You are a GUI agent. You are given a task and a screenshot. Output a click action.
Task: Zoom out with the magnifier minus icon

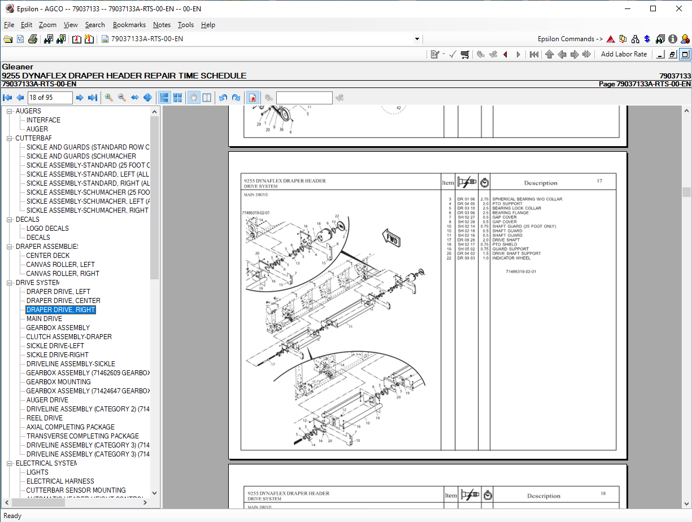[x=121, y=98]
